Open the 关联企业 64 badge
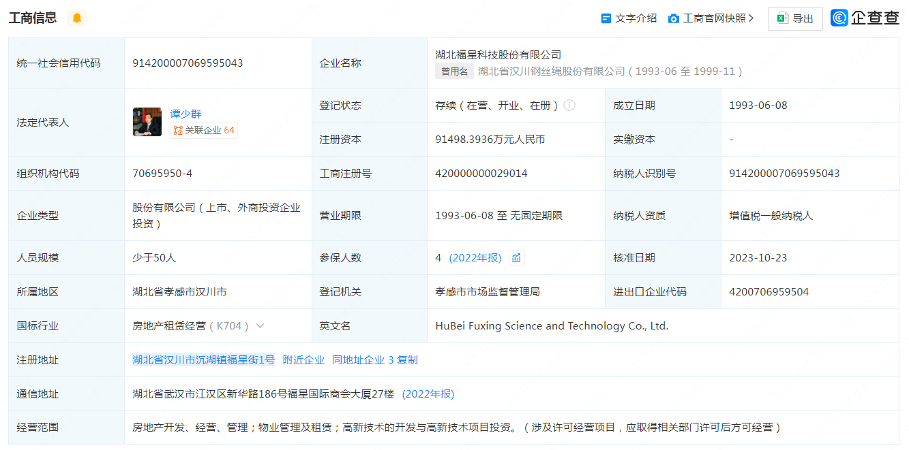Viewport: 909px width, 450px height. coord(204,130)
